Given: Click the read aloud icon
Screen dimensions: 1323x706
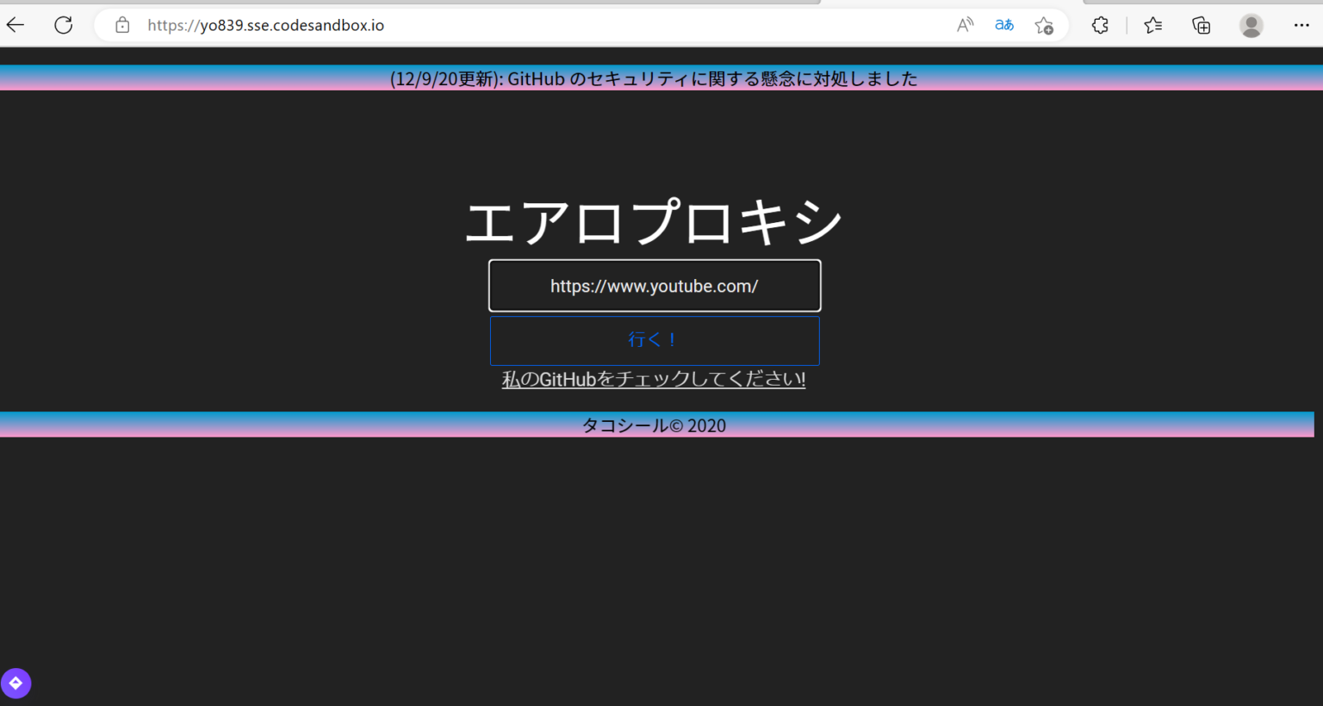Looking at the screenshot, I should [964, 25].
